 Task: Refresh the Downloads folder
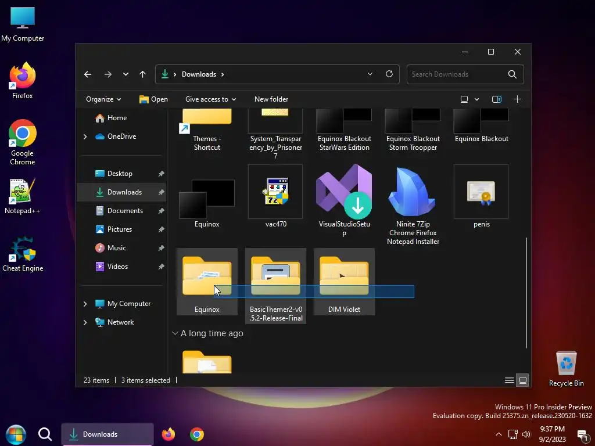coord(389,74)
